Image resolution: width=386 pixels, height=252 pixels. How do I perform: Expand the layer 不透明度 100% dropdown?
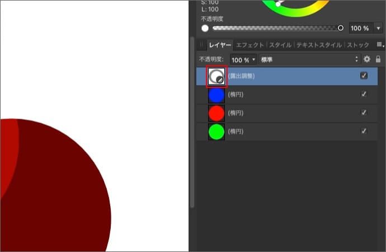[243, 59]
